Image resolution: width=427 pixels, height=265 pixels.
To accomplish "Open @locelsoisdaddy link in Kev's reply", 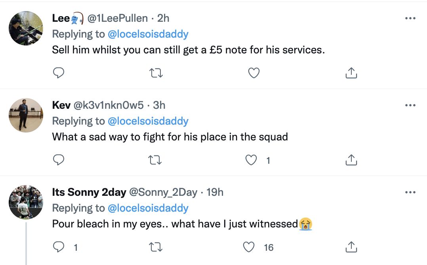I will click(148, 121).
